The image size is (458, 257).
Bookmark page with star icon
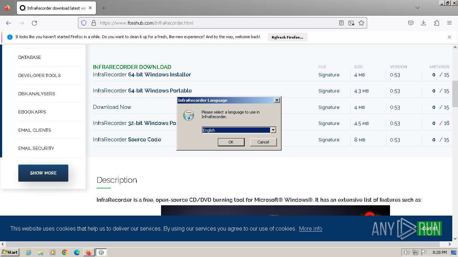(361, 23)
